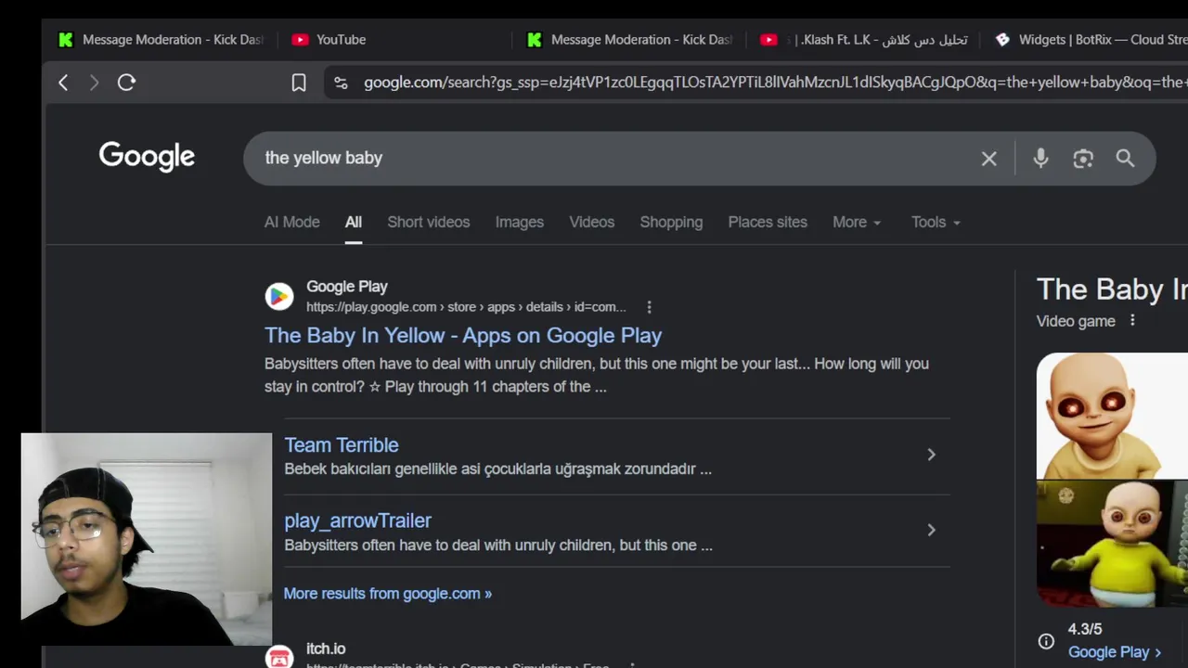This screenshot has height=668, width=1188.
Task: Open The Baby In Yellow Google Play link
Action: 463,336
